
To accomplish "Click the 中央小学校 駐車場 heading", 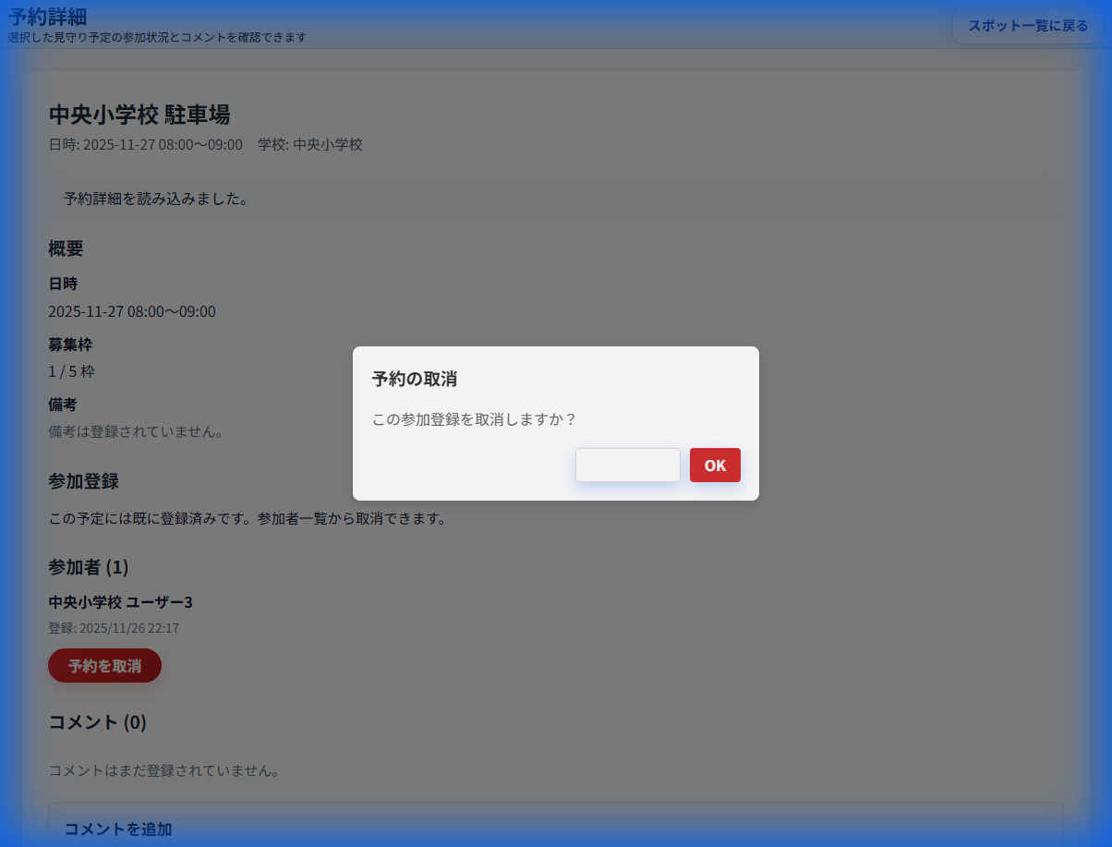I will click(139, 115).
